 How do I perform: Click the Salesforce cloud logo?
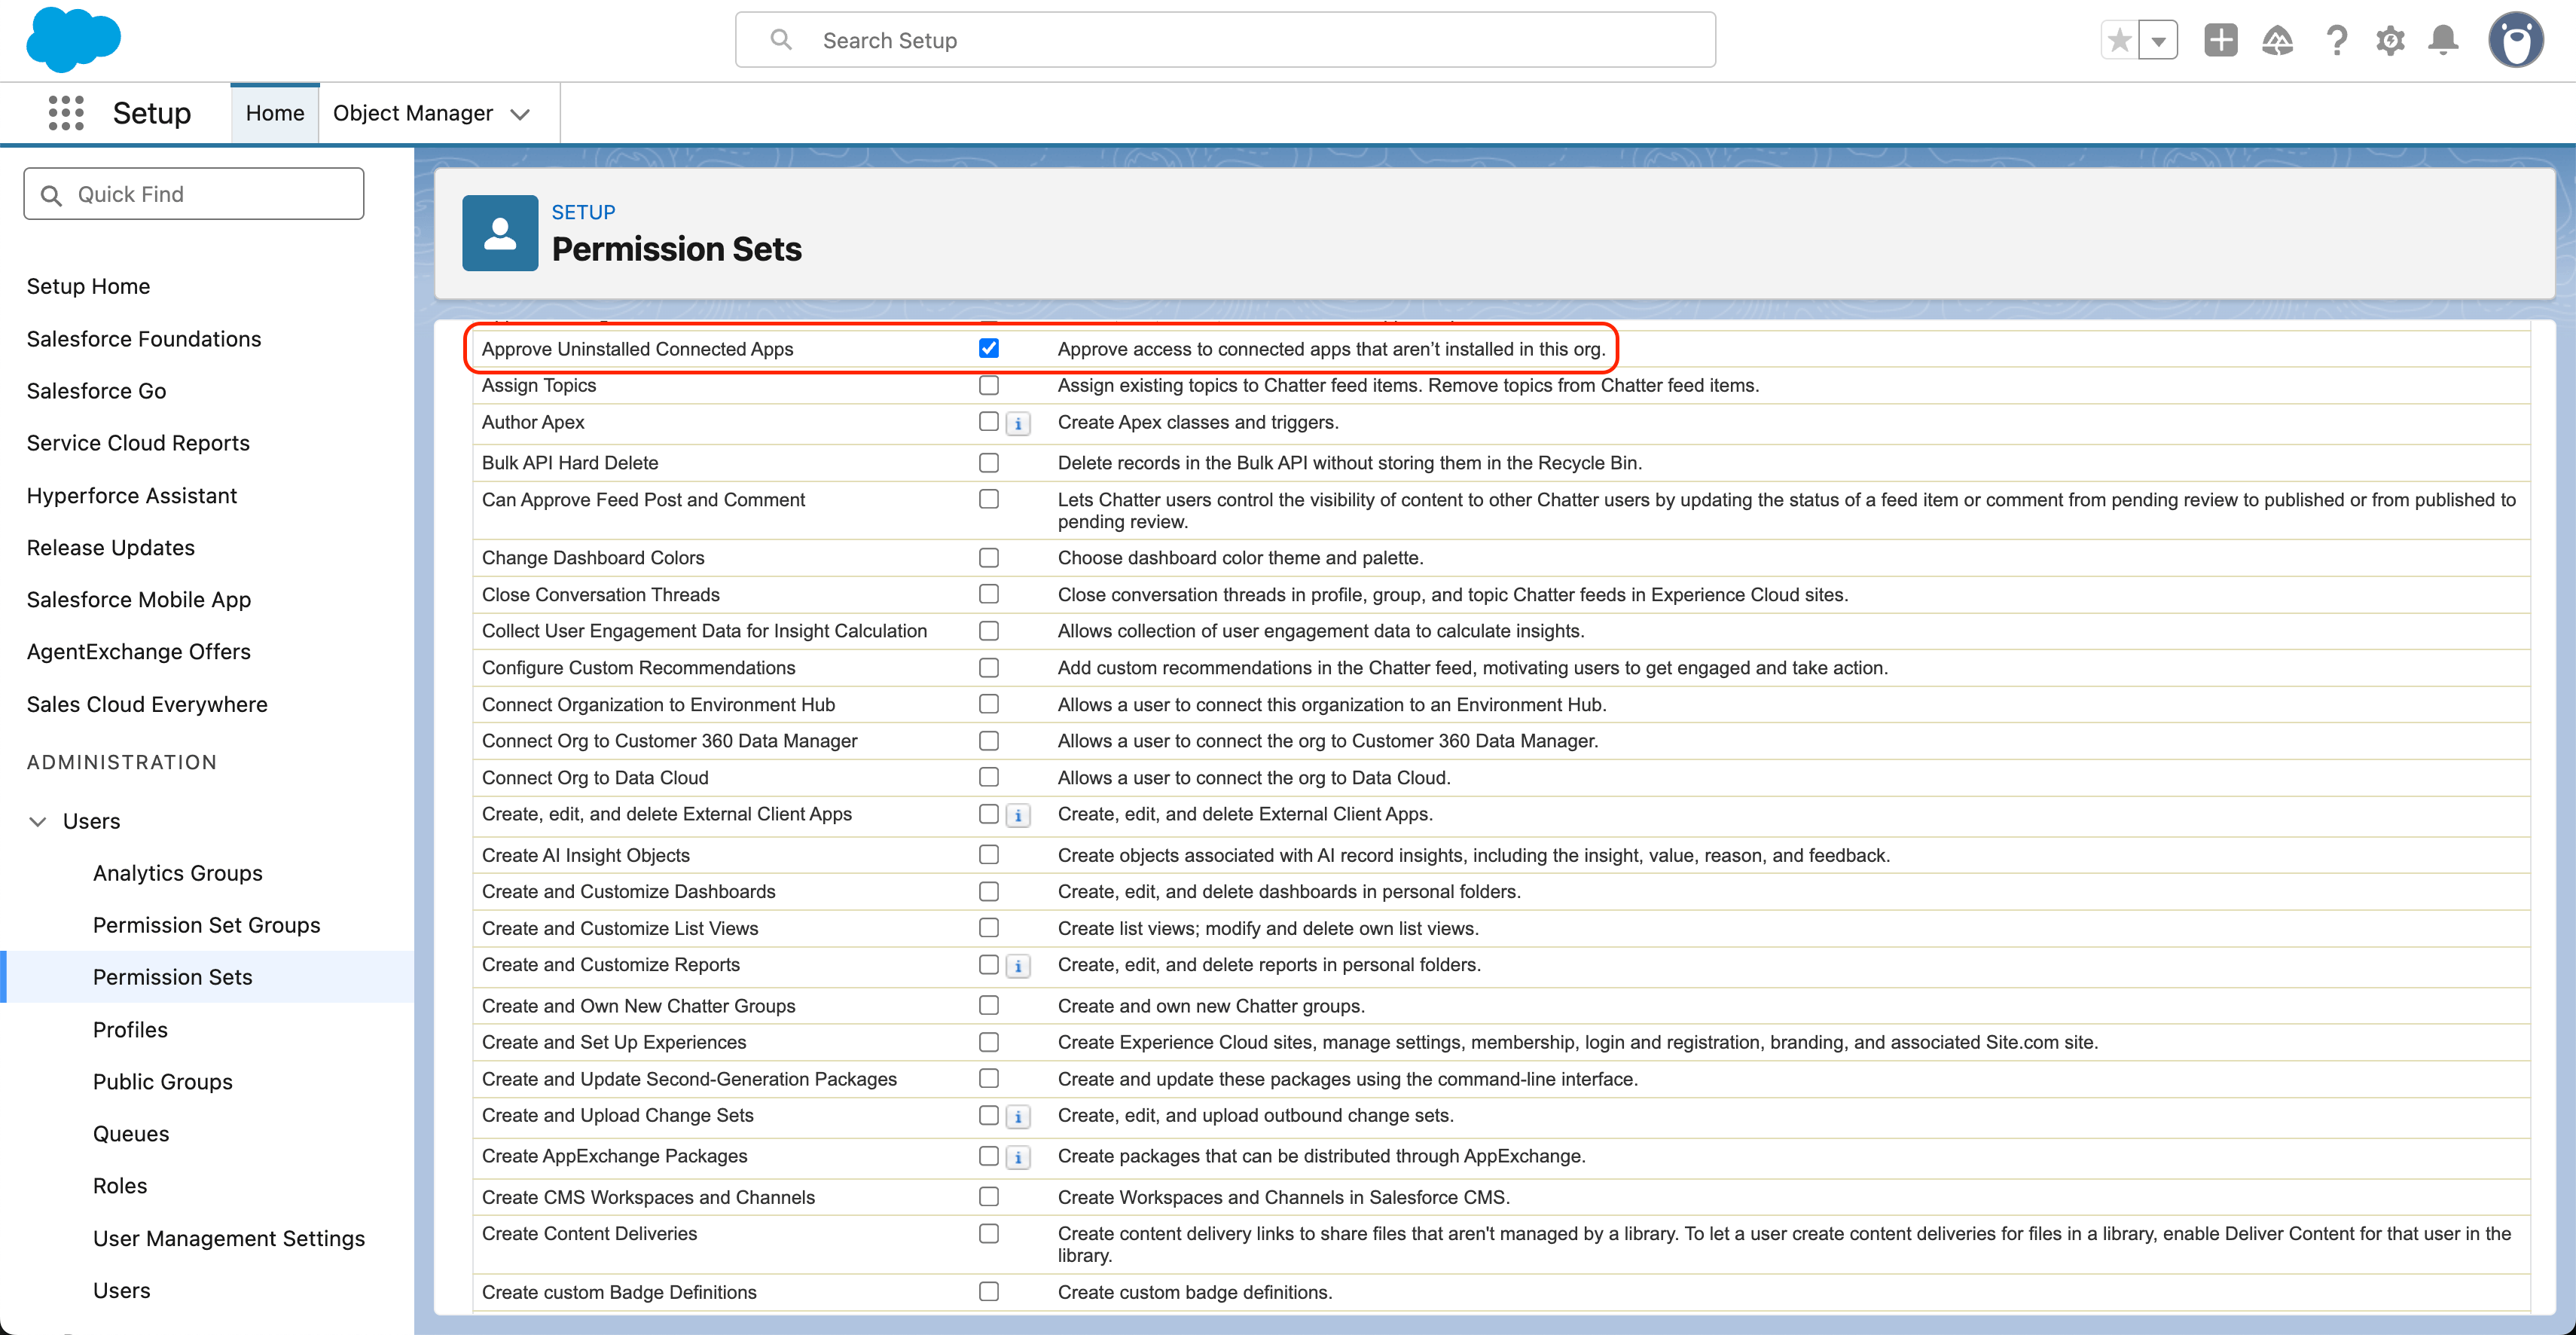coord(73,40)
